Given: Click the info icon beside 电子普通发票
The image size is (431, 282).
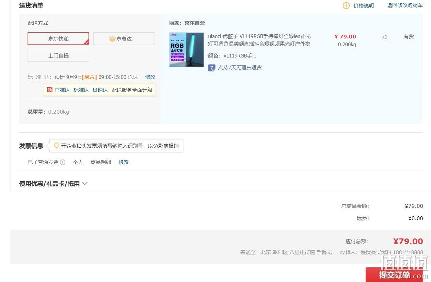Looking at the screenshot, I should coord(63,162).
